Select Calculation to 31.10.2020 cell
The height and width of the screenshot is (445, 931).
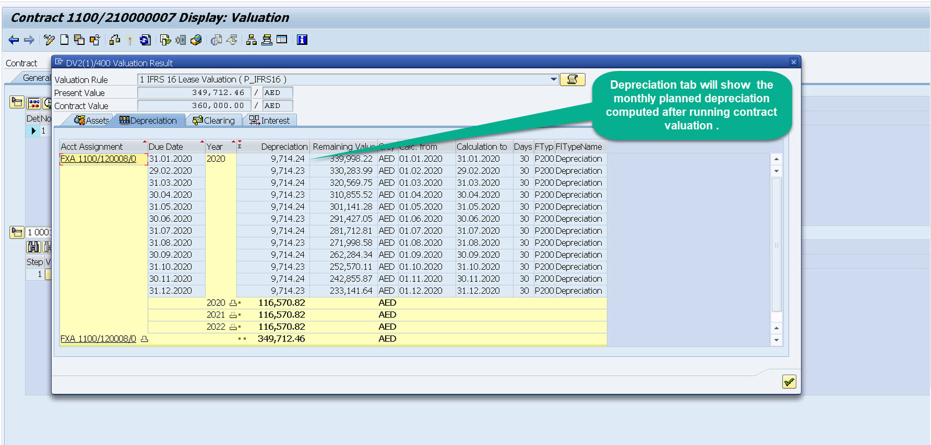tap(483, 267)
